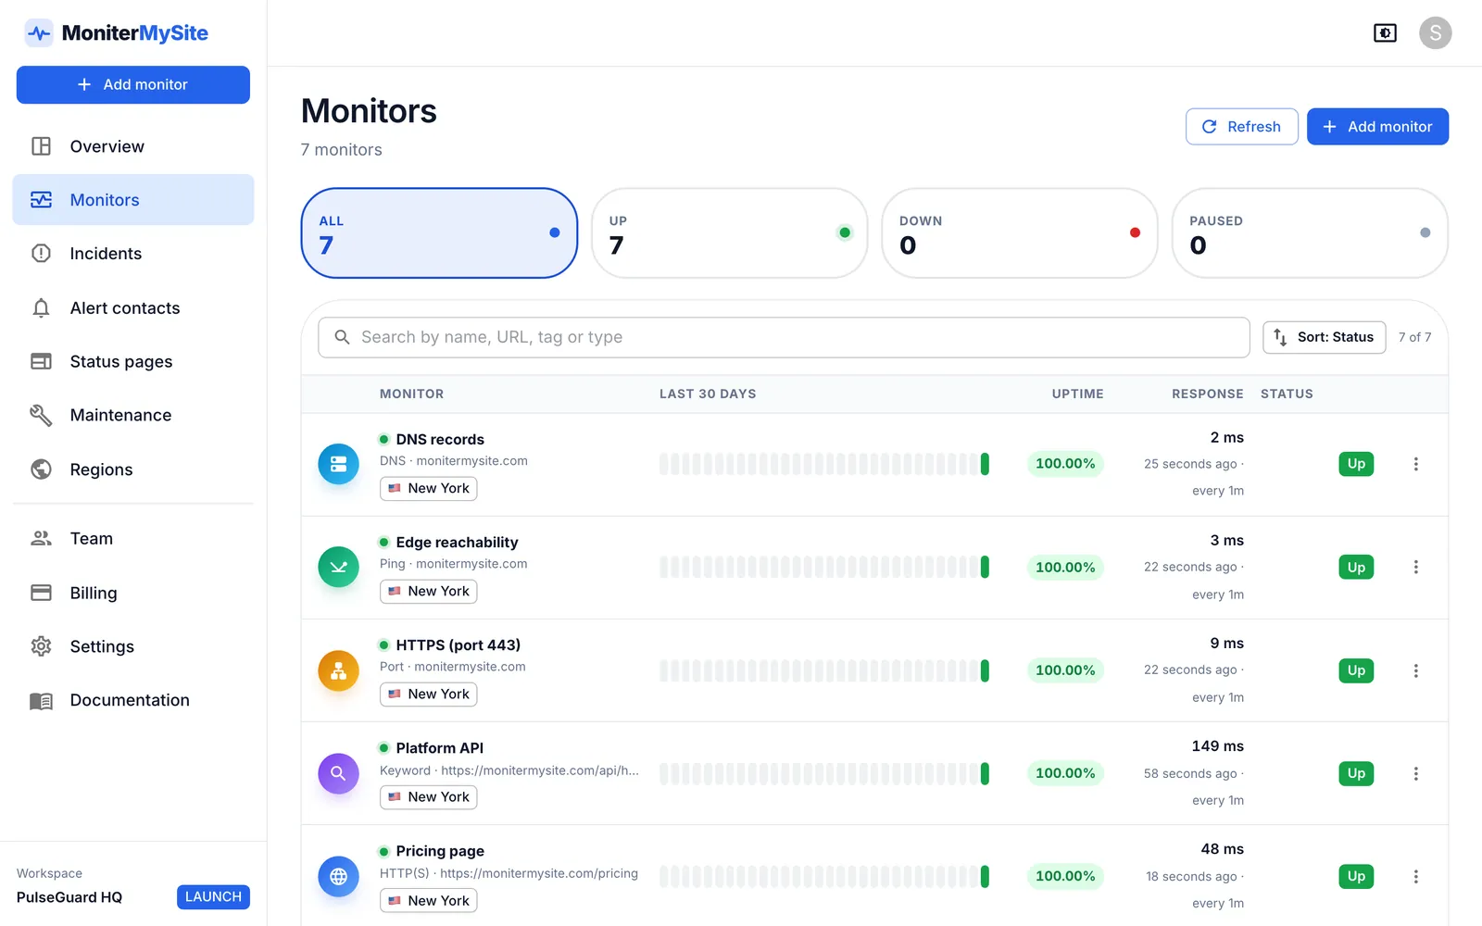
Task: Click the Platform API 30-day uptime bar
Action: tap(824, 773)
